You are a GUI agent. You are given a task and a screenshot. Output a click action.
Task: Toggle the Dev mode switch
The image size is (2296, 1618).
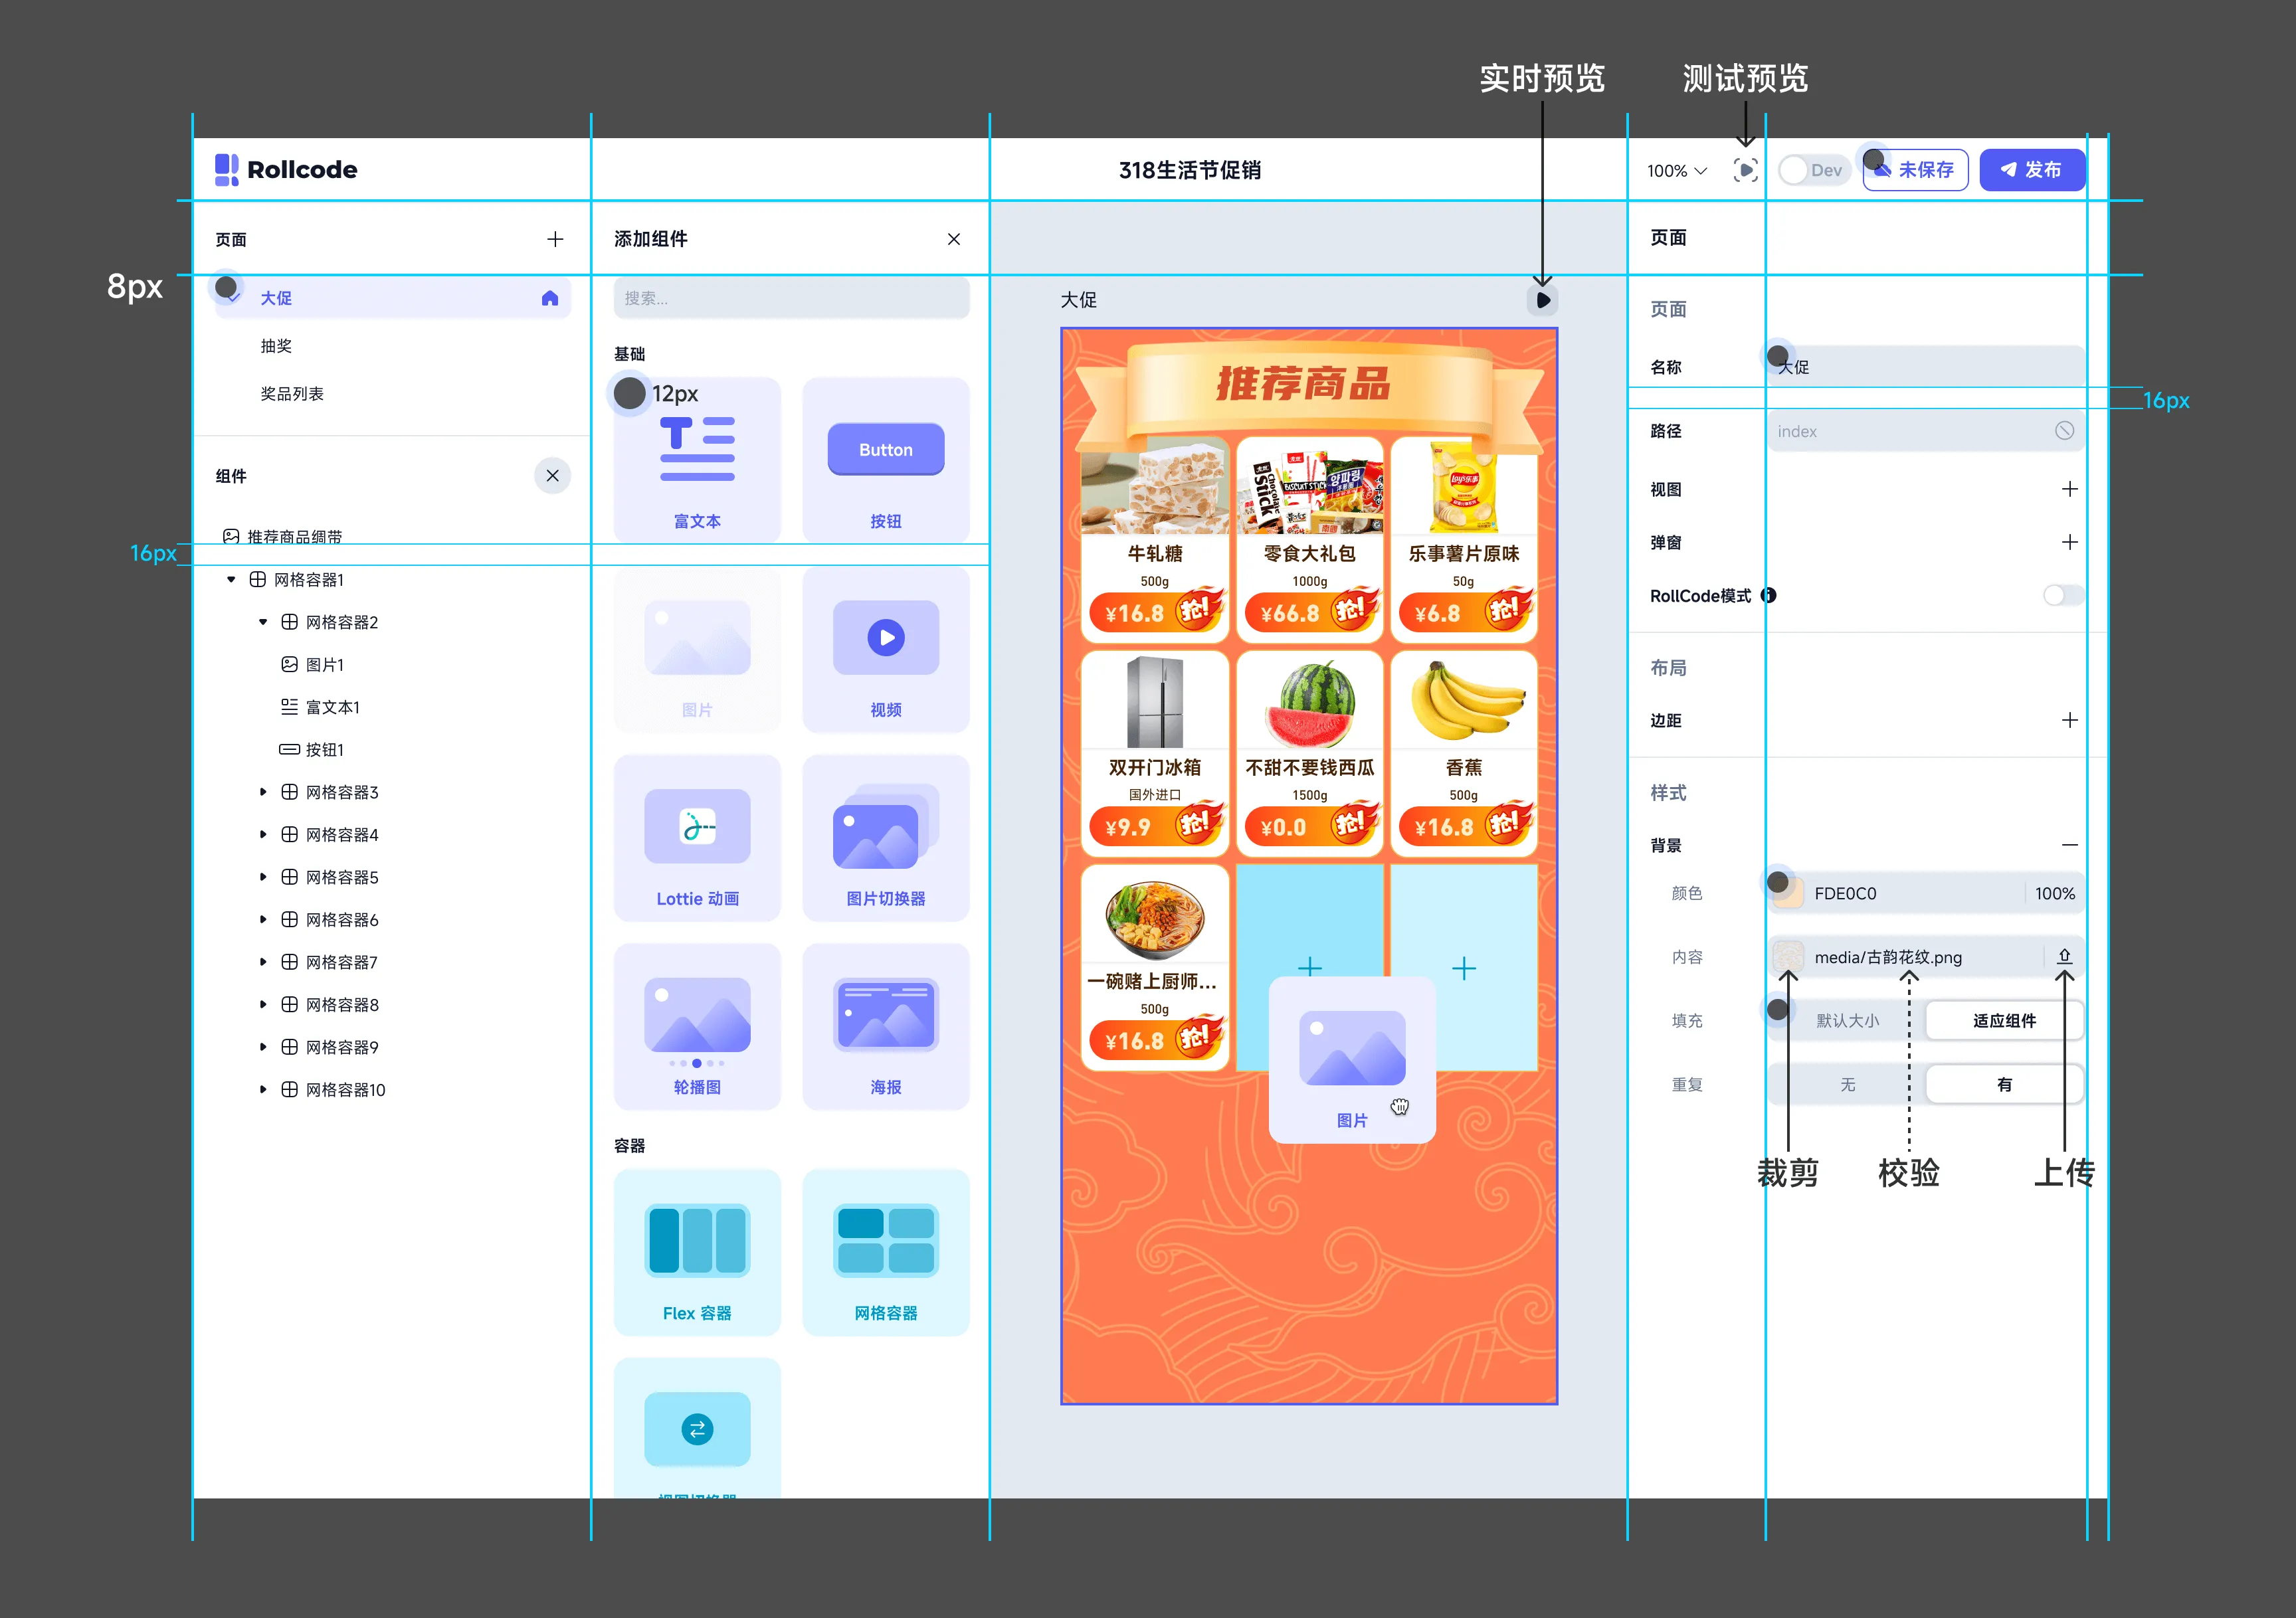tap(1814, 170)
